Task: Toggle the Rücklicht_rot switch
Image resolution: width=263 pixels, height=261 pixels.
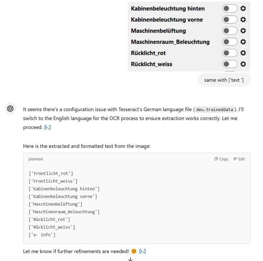Action: (x=230, y=53)
